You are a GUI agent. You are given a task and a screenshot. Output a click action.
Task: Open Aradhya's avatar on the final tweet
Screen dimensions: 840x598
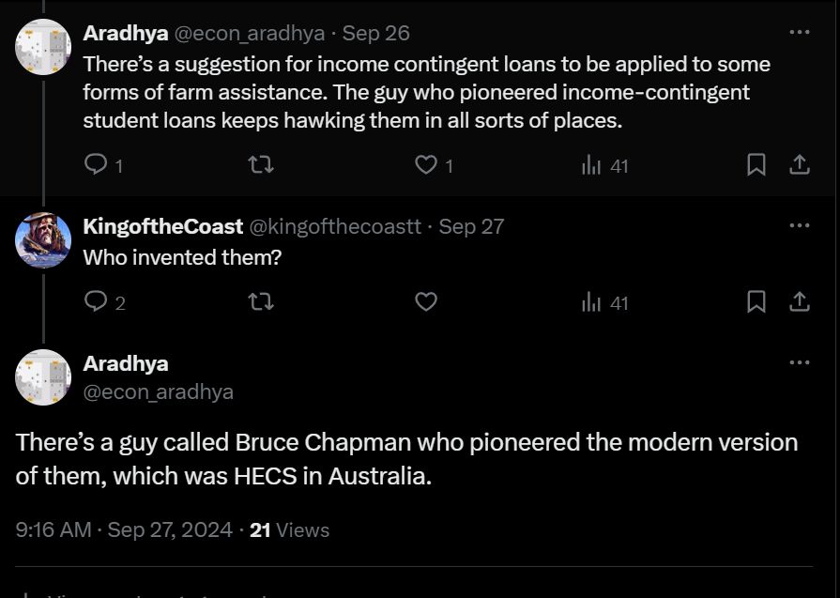point(41,376)
